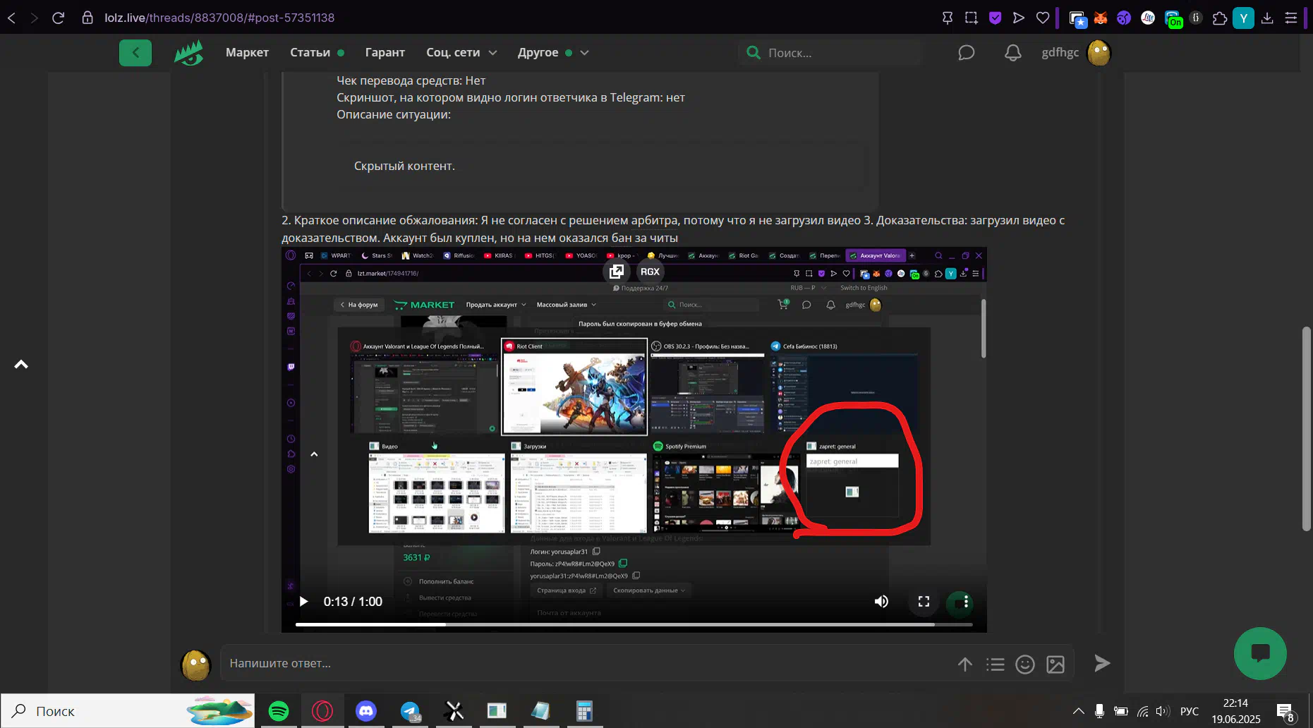1313x728 pixels.
Task: Seek on the video progress bar
Action: [634, 624]
